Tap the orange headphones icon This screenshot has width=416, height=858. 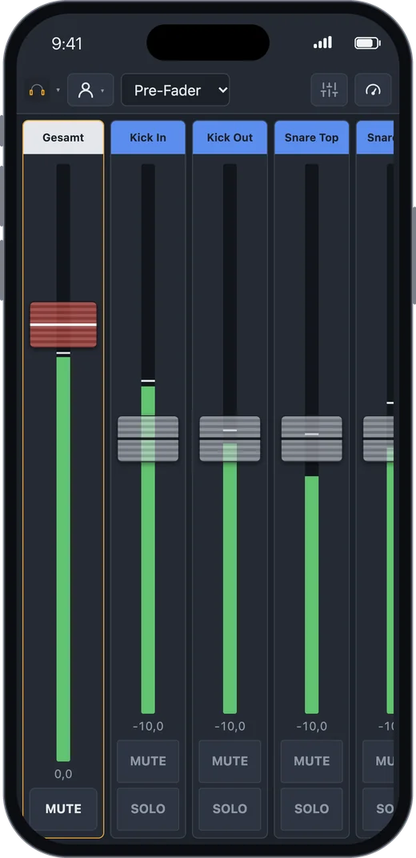37,90
